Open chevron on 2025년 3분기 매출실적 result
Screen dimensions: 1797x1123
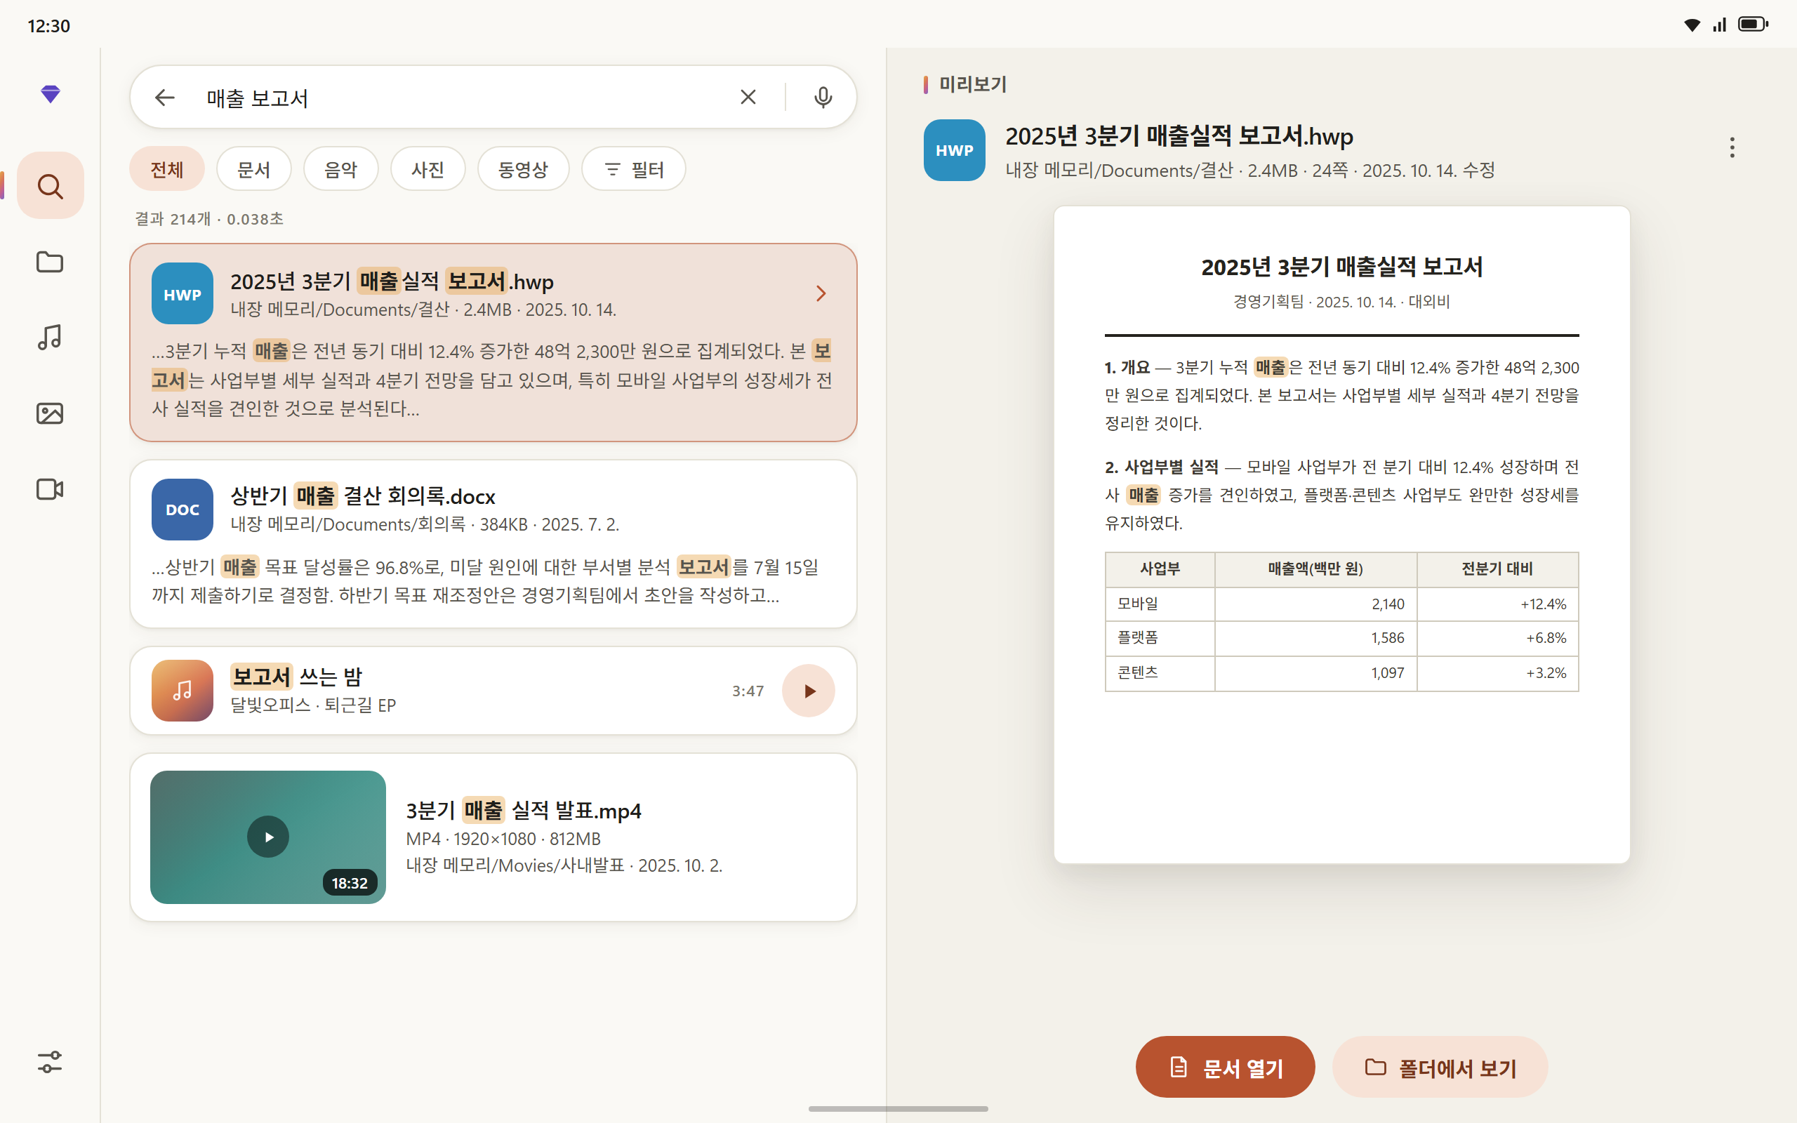(x=821, y=293)
